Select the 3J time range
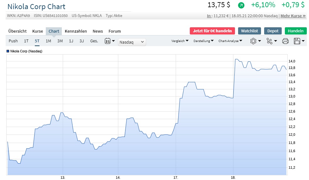The image size is (309, 180). pyautogui.click(x=82, y=41)
